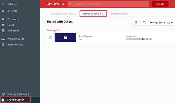
Task: Click the Collapse arrow icon in sidebar
Action: pyautogui.click(x=3, y=4)
